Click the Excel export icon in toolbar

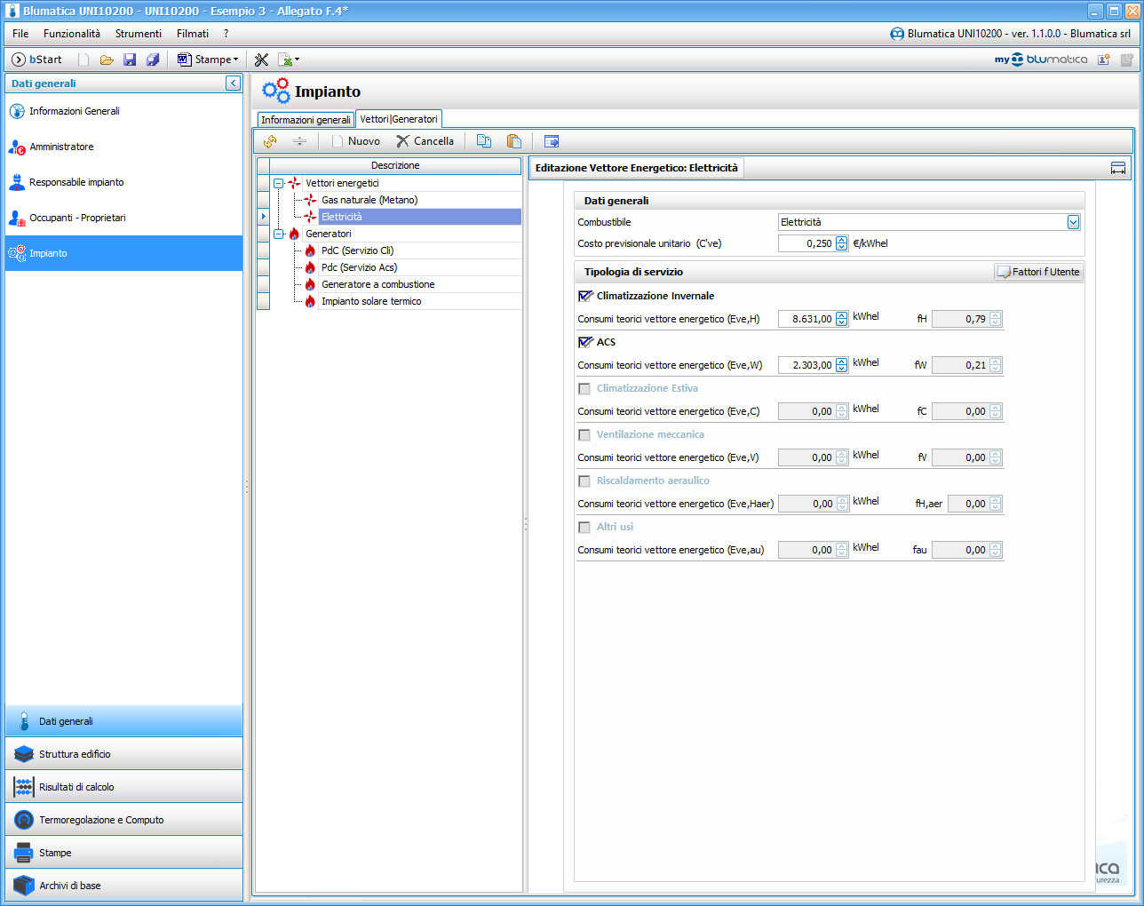285,60
